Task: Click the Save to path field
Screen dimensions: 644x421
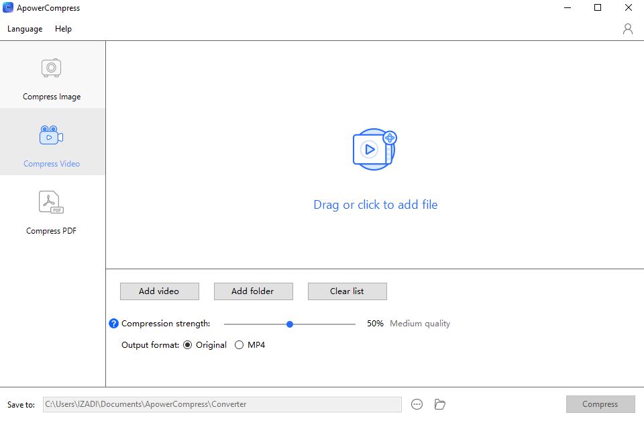Action: (221, 404)
